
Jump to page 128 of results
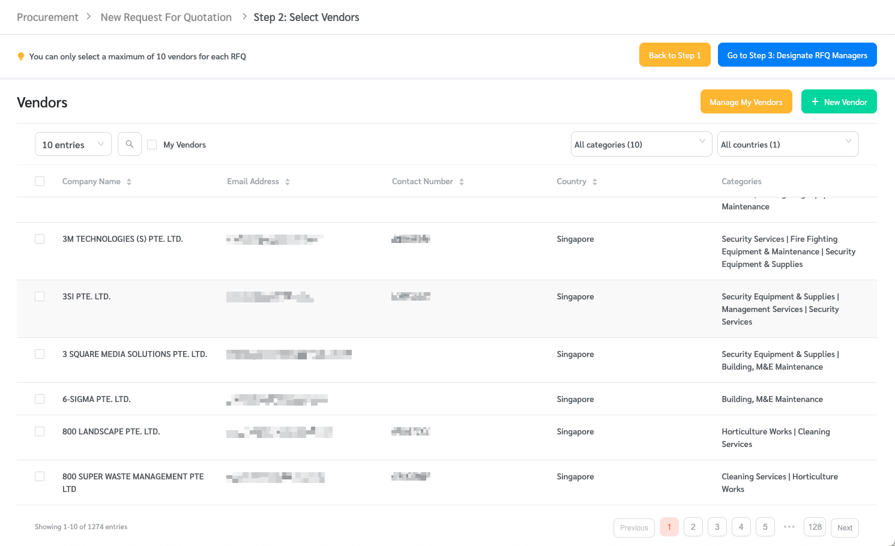815,527
